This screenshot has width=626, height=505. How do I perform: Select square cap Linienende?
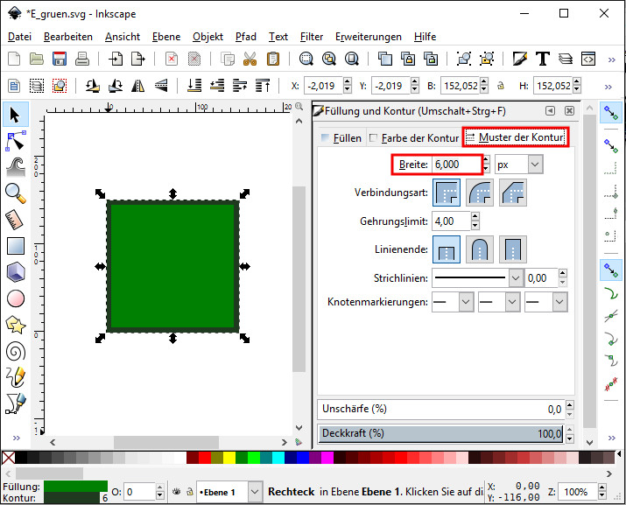tap(513, 249)
